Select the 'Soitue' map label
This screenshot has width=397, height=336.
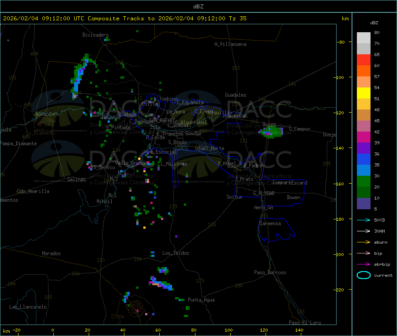(234, 197)
